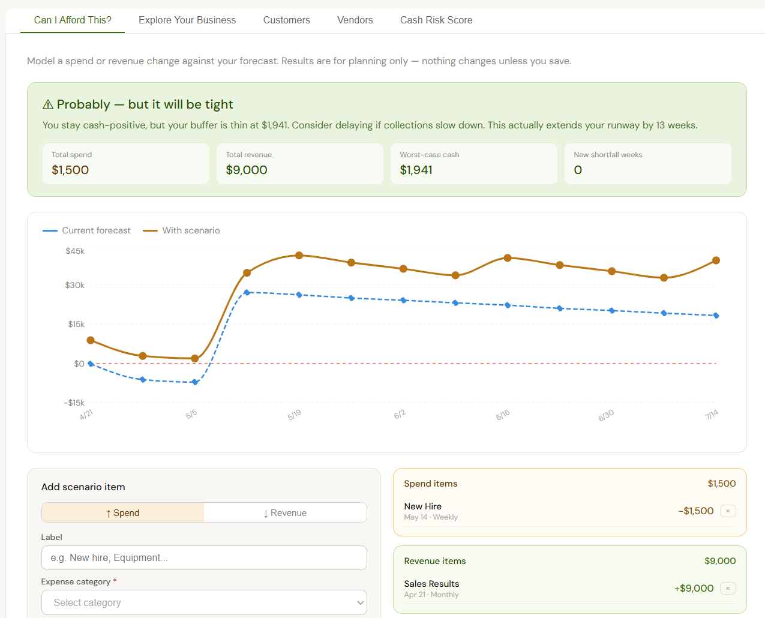Screen dimensions: 765x618
Task: Open the Cash Risk Score tab
Action: coord(436,20)
